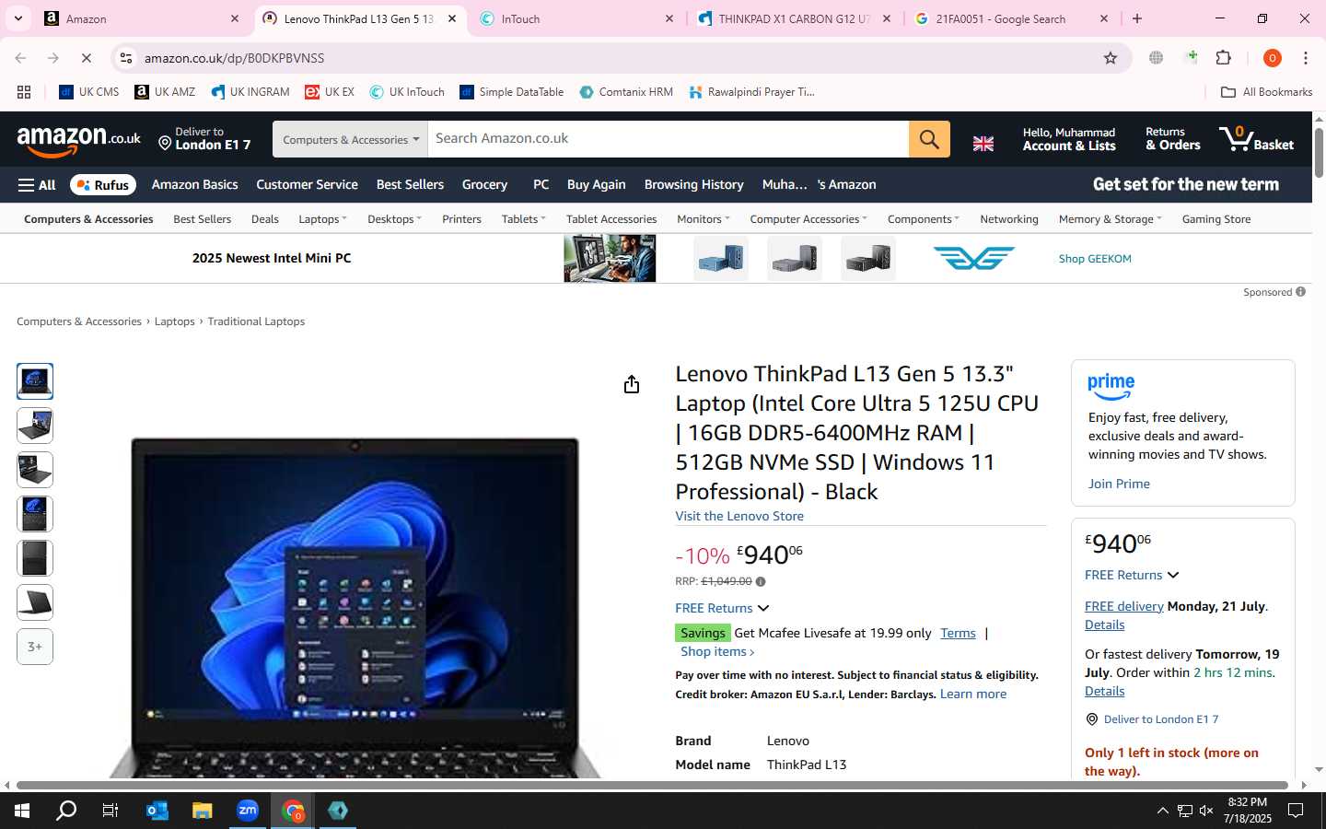Screen dimensions: 1326x829
Task: Expand the Computer Accessories submenu
Action: 808,219
